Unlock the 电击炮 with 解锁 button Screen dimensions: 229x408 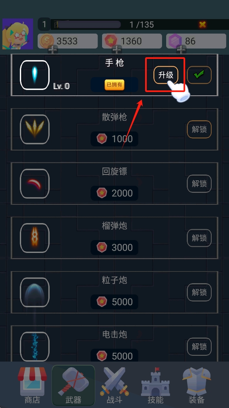(199, 347)
